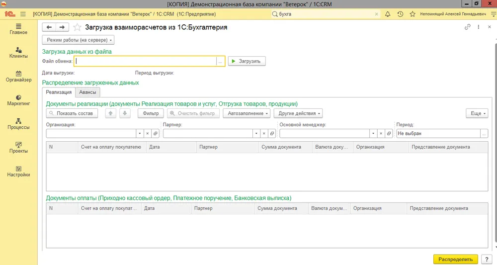Clear the Основной менеджер field
The width and height of the screenshot is (497, 265).
(x=381, y=133)
